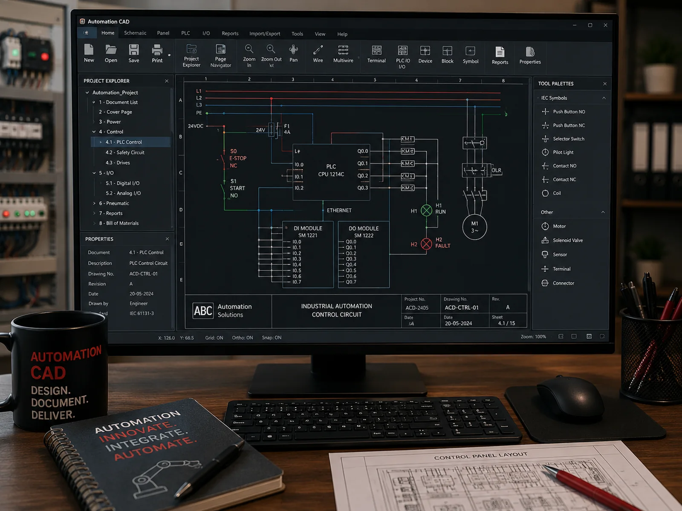Click the New document icon
This screenshot has height=511, width=682.
coord(89,50)
